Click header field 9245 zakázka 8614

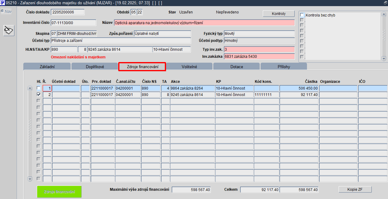click(120, 49)
